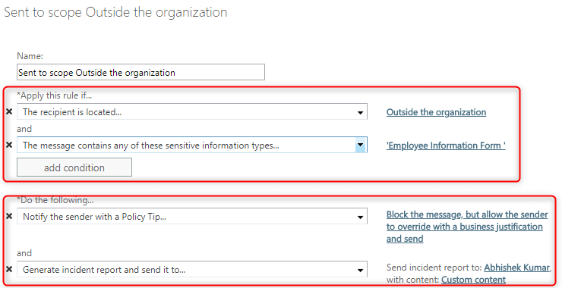Viewport: 562px width, 288px height.
Task: Open 'Outside the organization' link
Action: (436, 112)
